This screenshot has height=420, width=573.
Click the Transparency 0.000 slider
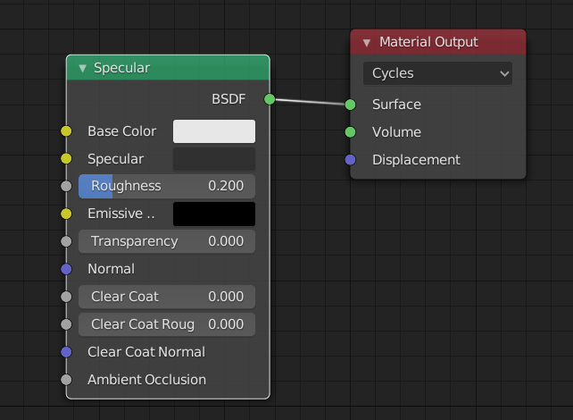pyautogui.click(x=167, y=241)
